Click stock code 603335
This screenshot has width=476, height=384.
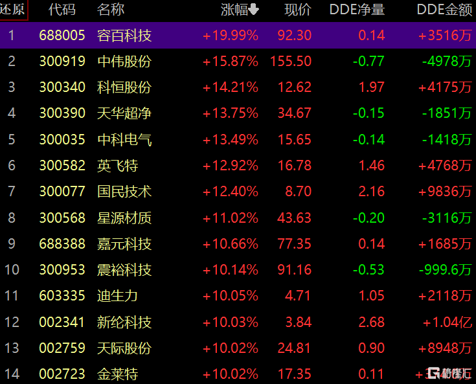62,296
